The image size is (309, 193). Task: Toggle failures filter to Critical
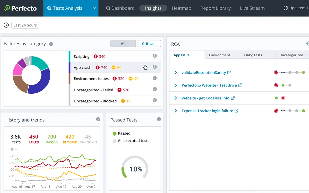pyautogui.click(x=148, y=43)
